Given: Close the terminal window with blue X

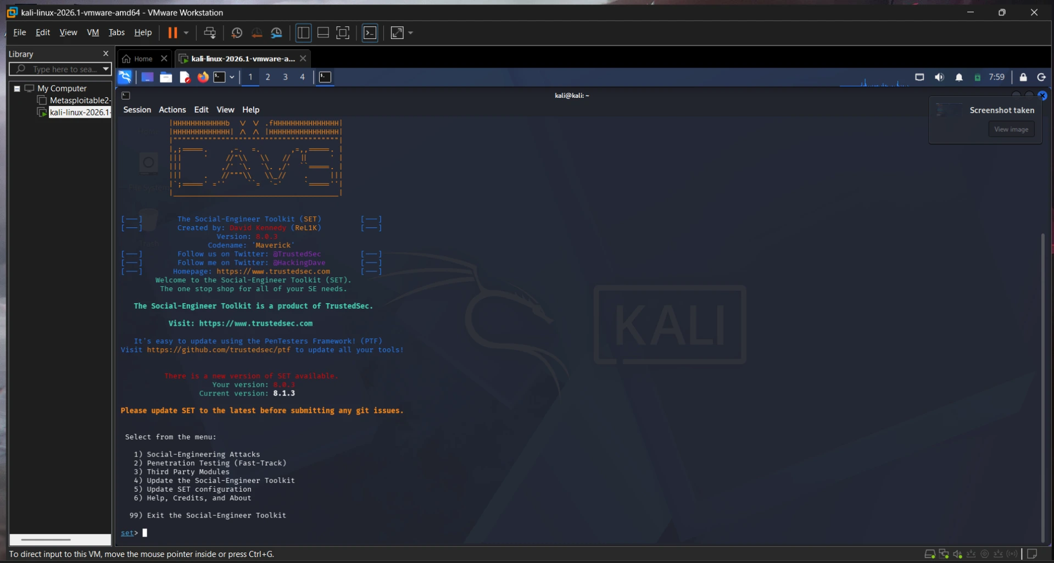Looking at the screenshot, I should tap(1042, 96).
